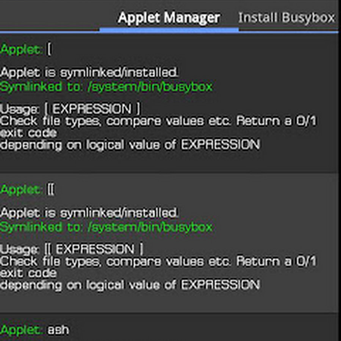Open the Install Busybox tab
The width and height of the screenshot is (341, 341).
click(287, 17)
